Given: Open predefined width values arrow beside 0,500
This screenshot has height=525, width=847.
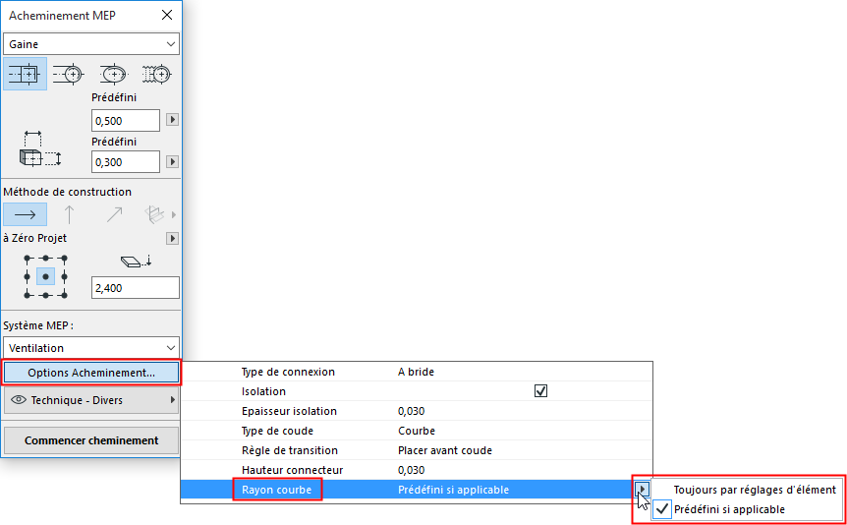Looking at the screenshot, I should click(x=172, y=120).
